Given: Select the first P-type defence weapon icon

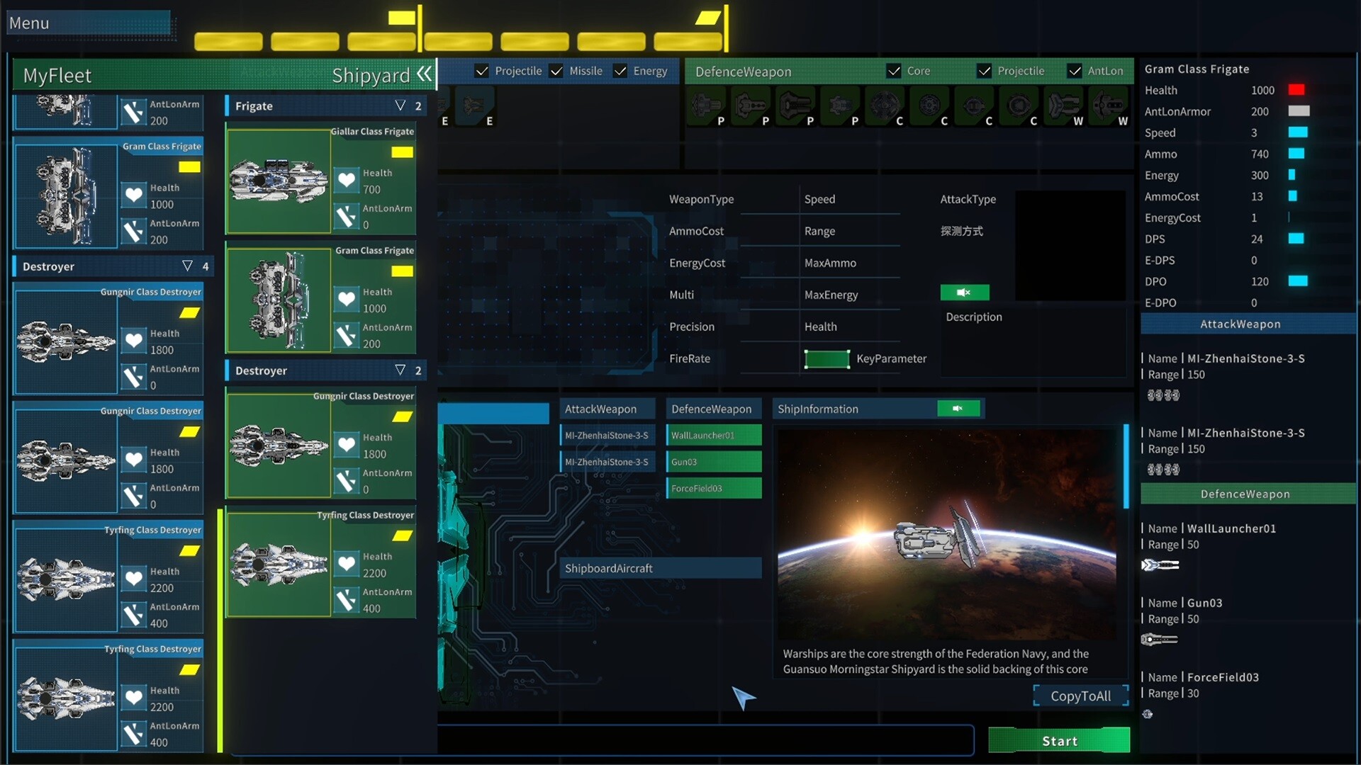Looking at the screenshot, I should pos(705,106).
